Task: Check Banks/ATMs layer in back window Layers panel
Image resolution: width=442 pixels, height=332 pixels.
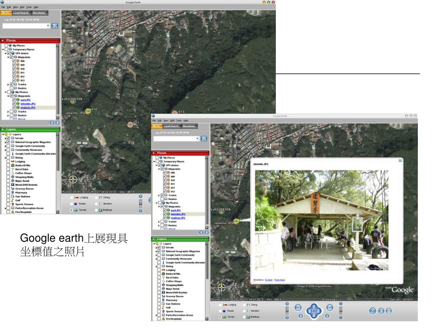Action: pos(9,166)
